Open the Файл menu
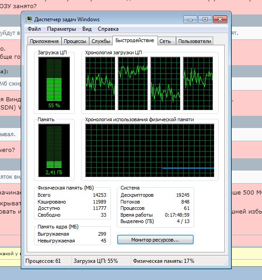The image size is (262, 280). point(34,29)
